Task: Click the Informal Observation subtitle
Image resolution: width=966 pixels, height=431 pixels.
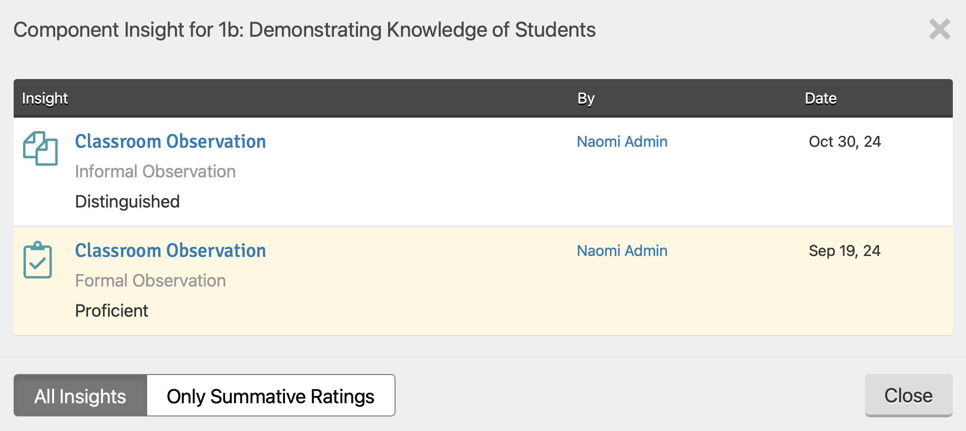Action: (x=155, y=171)
